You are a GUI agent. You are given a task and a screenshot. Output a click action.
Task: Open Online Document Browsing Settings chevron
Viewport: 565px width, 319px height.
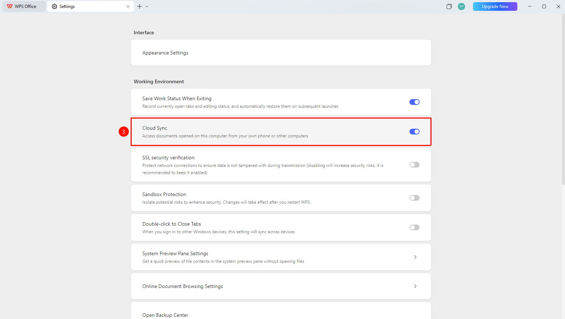415,286
